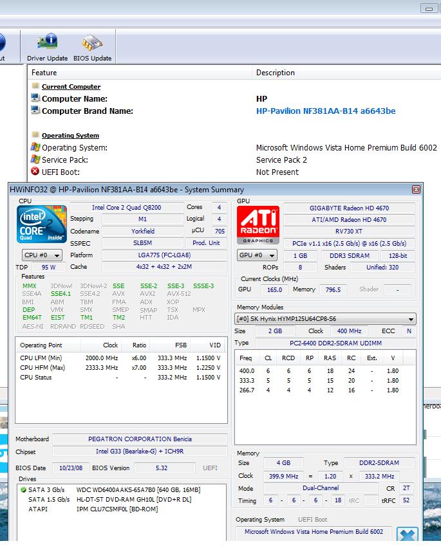
Task: Click the PCIe v1.1 x16 bus field
Action: [x=349, y=243]
